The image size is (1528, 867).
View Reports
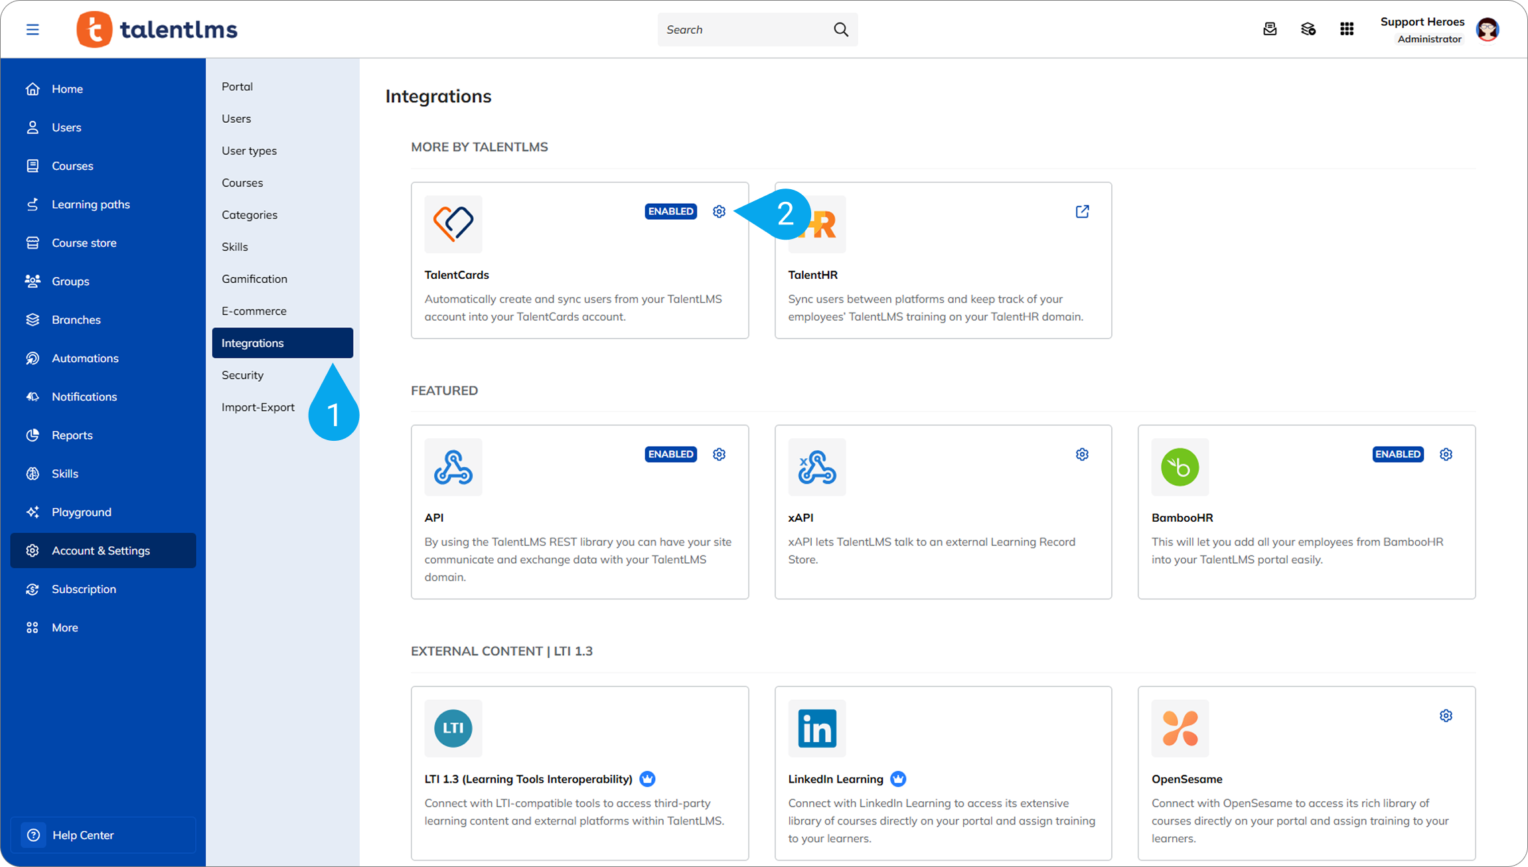[x=103, y=435]
